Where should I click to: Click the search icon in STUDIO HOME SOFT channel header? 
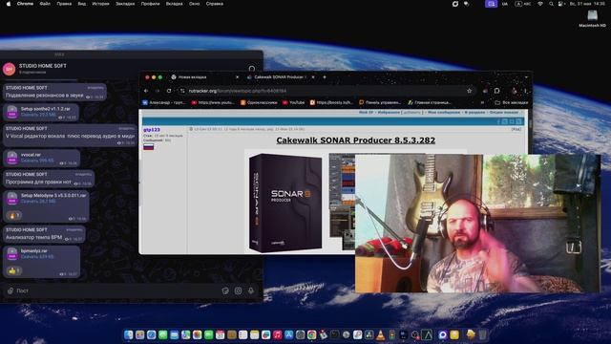coord(252,69)
